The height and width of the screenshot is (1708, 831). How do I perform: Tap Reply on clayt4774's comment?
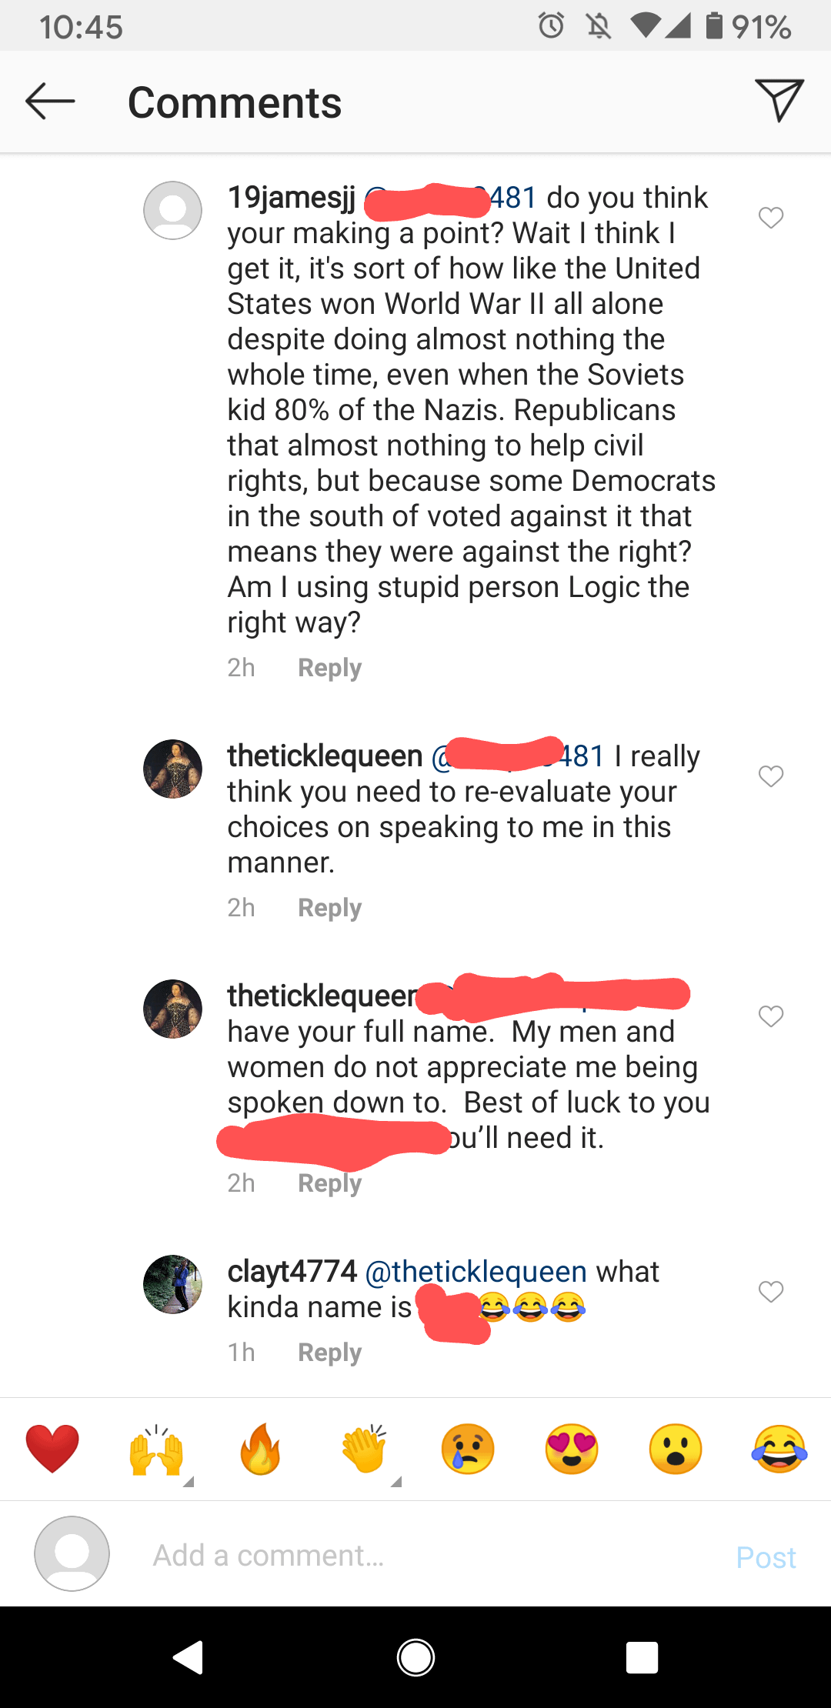[x=329, y=1352]
